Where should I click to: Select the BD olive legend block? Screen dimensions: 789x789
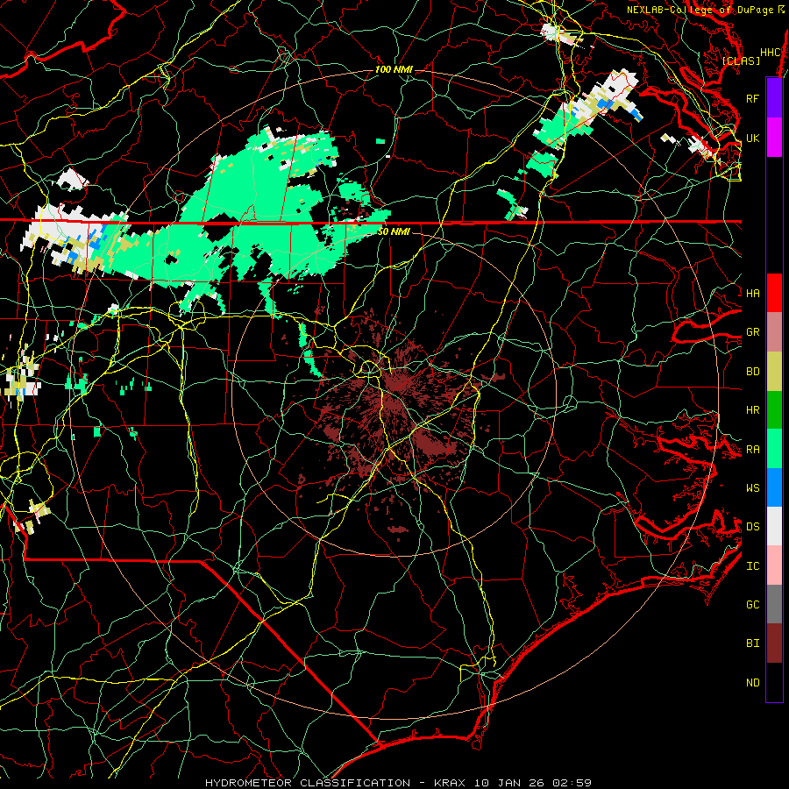(774, 372)
